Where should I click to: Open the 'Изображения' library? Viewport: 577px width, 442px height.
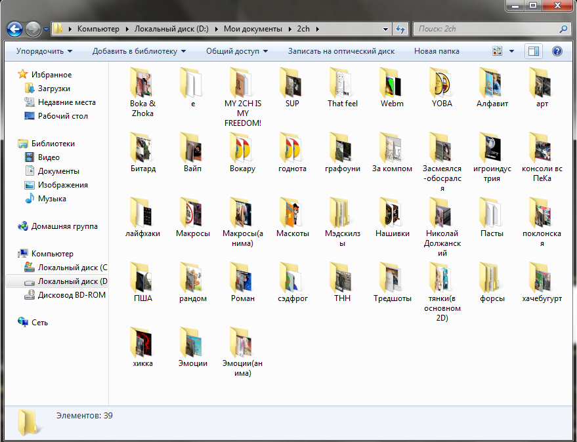tap(56, 185)
